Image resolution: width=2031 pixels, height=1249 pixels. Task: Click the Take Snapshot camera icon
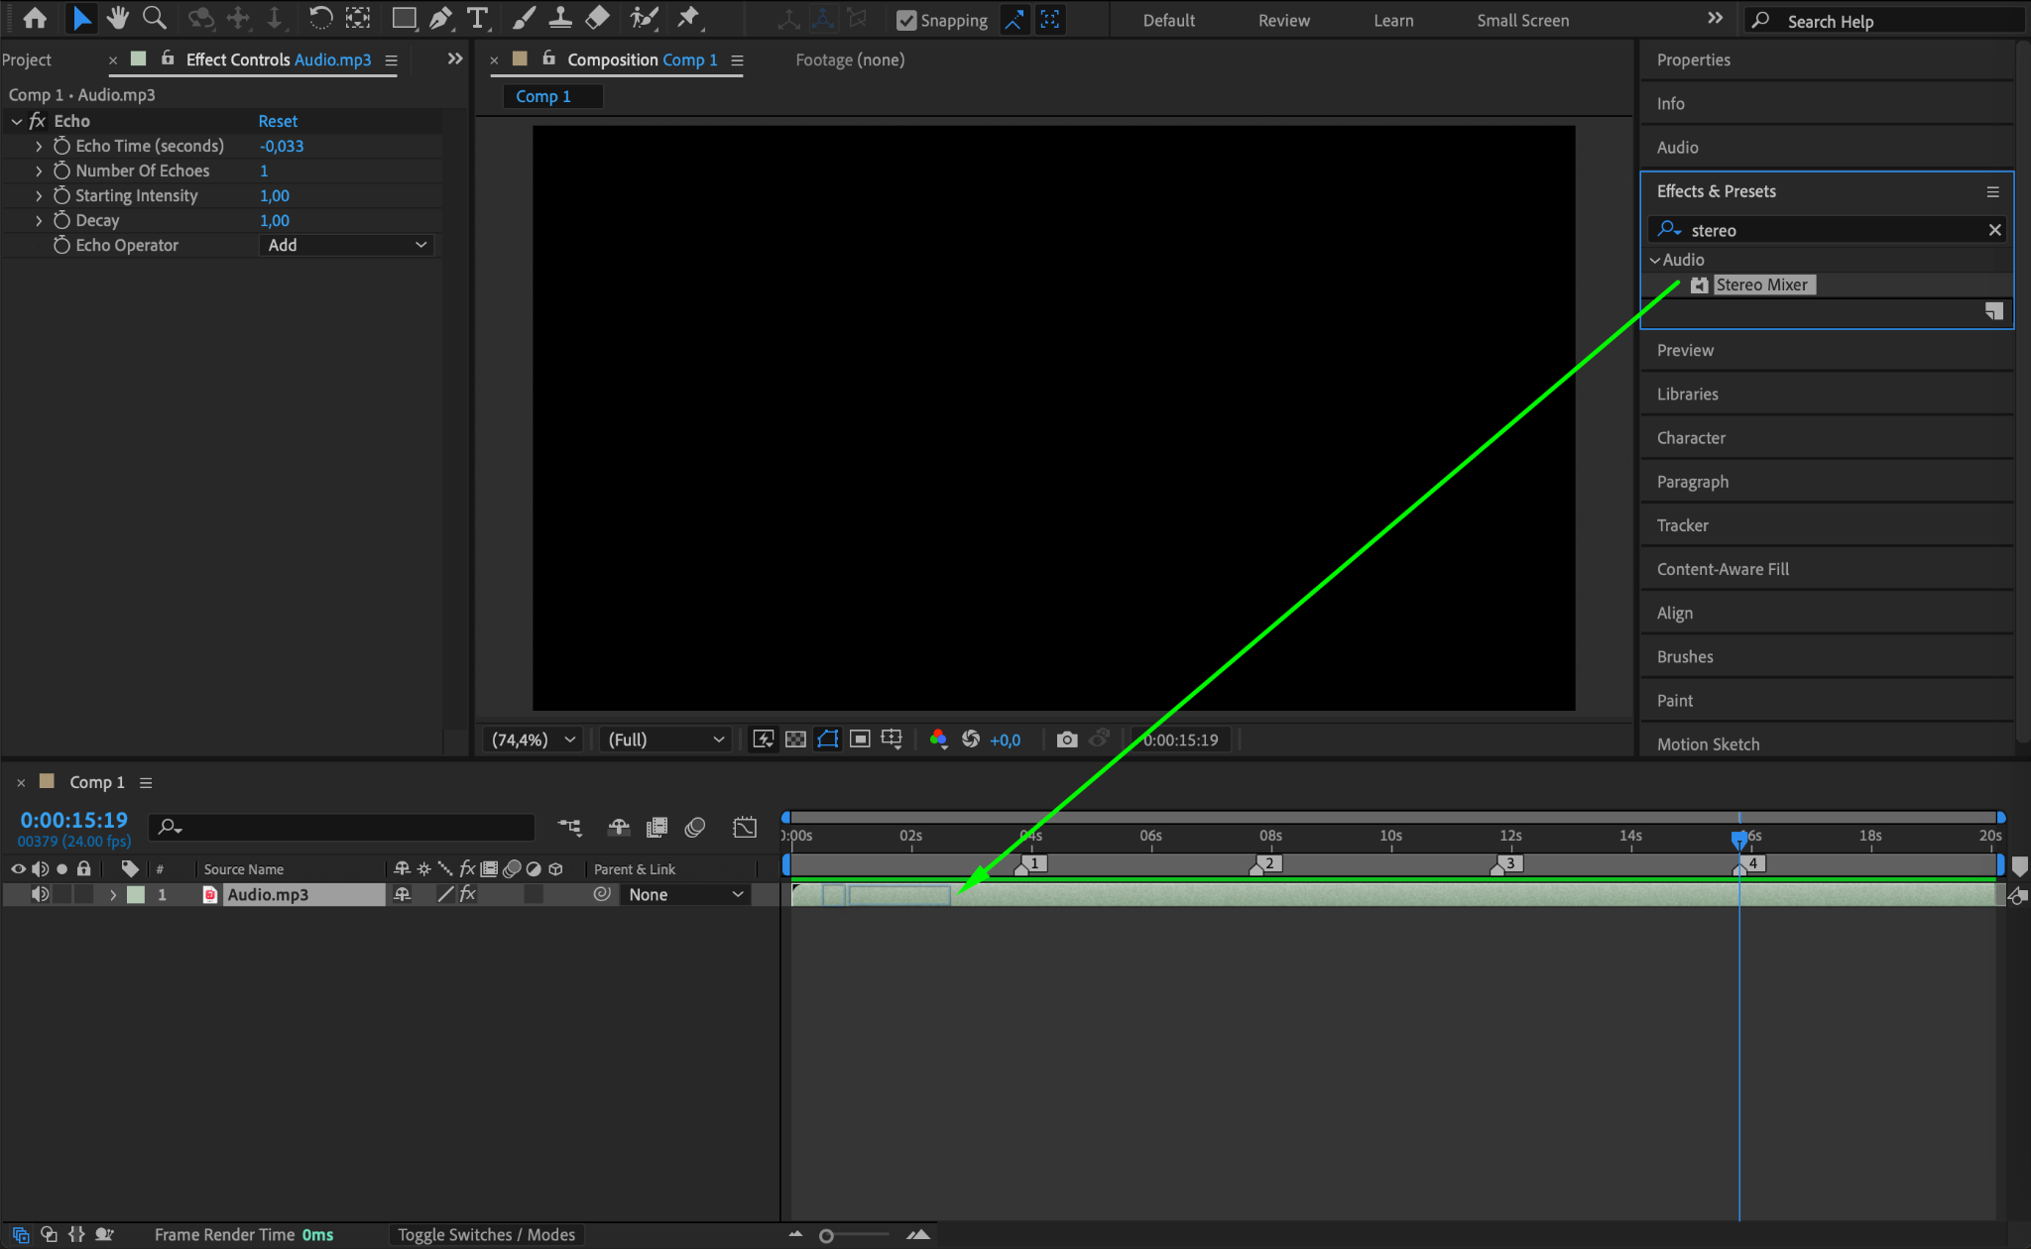(1067, 739)
